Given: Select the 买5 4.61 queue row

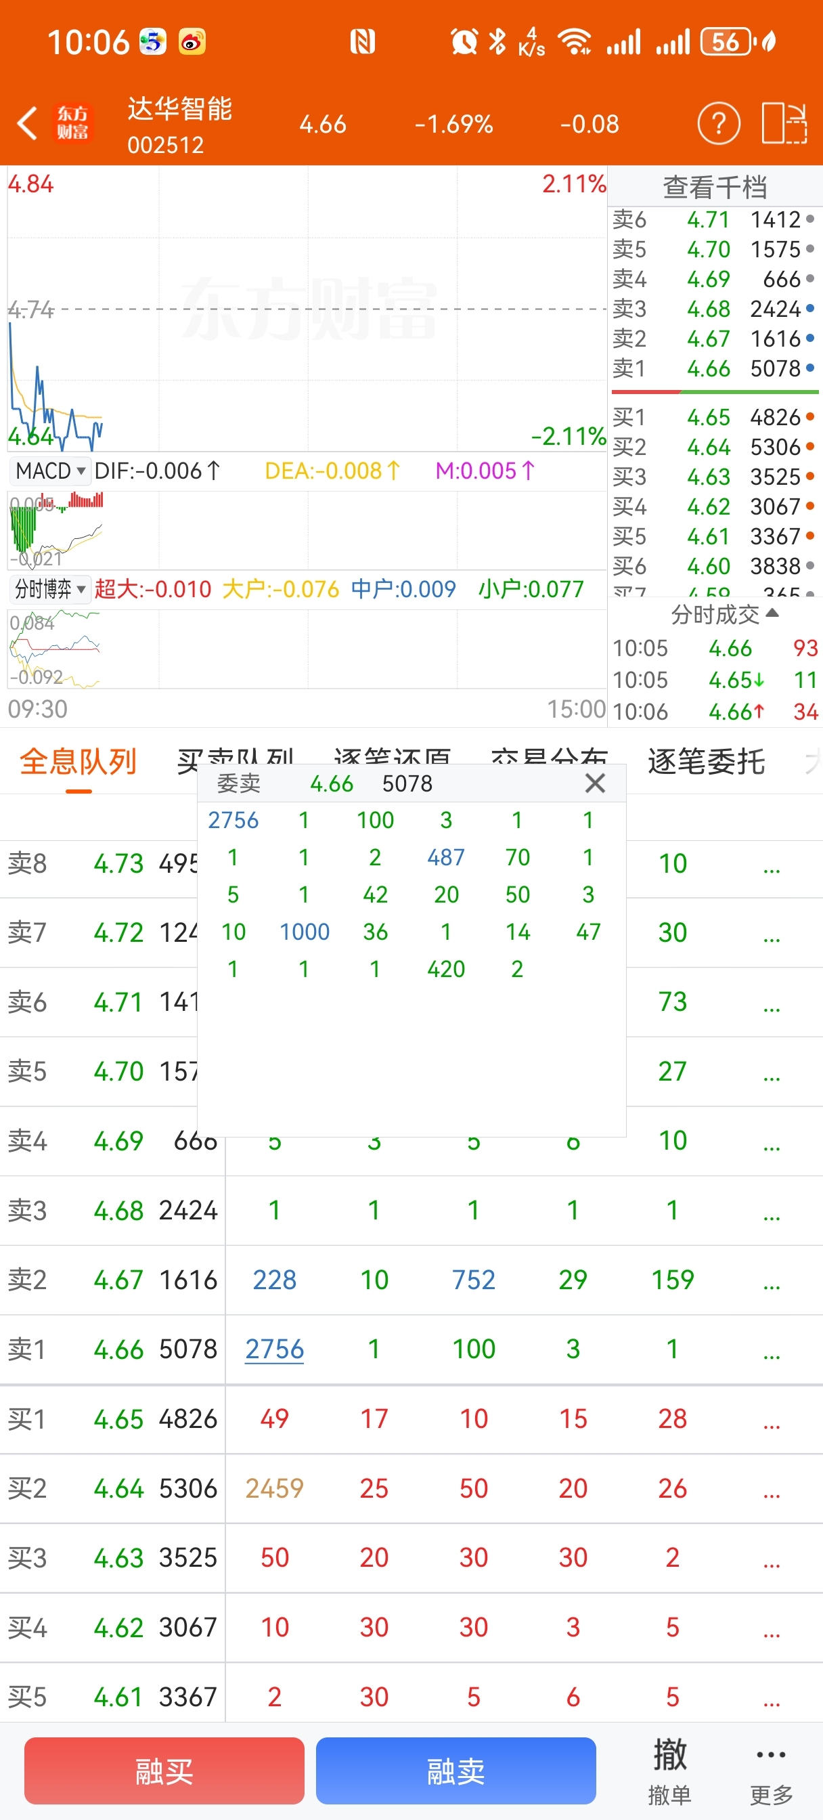Looking at the screenshot, I should (411, 1696).
